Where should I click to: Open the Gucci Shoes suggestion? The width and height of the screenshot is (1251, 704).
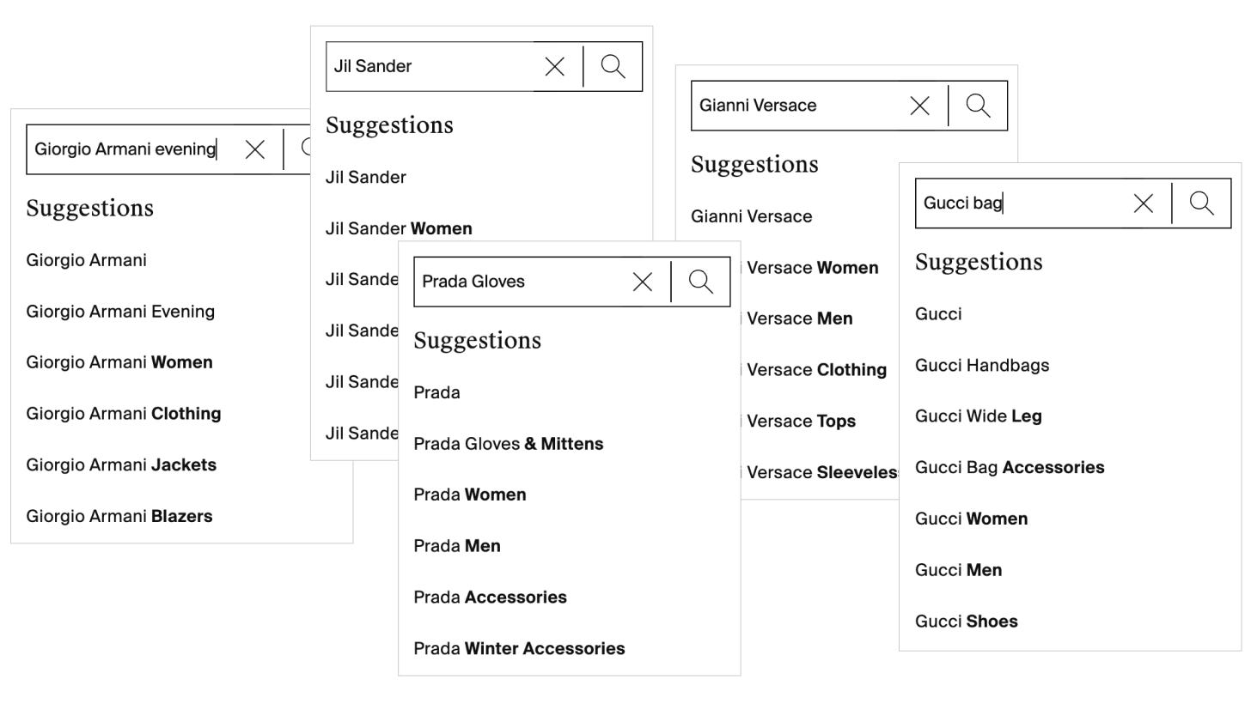[x=967, y=622]
